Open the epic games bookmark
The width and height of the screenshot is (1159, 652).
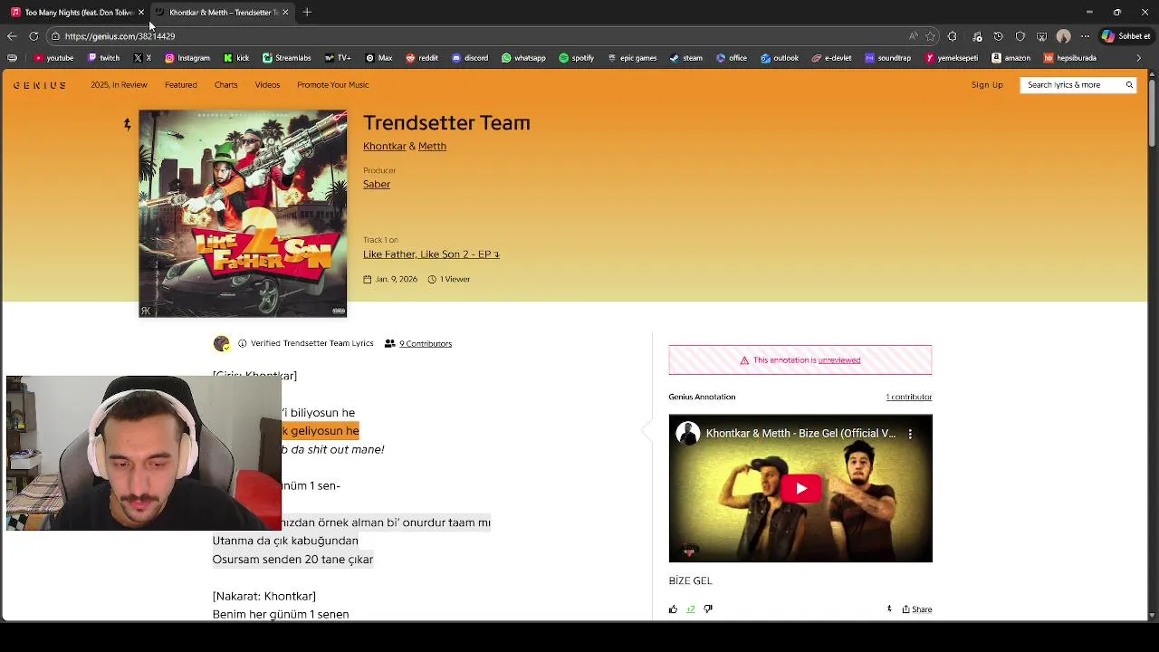632,58
